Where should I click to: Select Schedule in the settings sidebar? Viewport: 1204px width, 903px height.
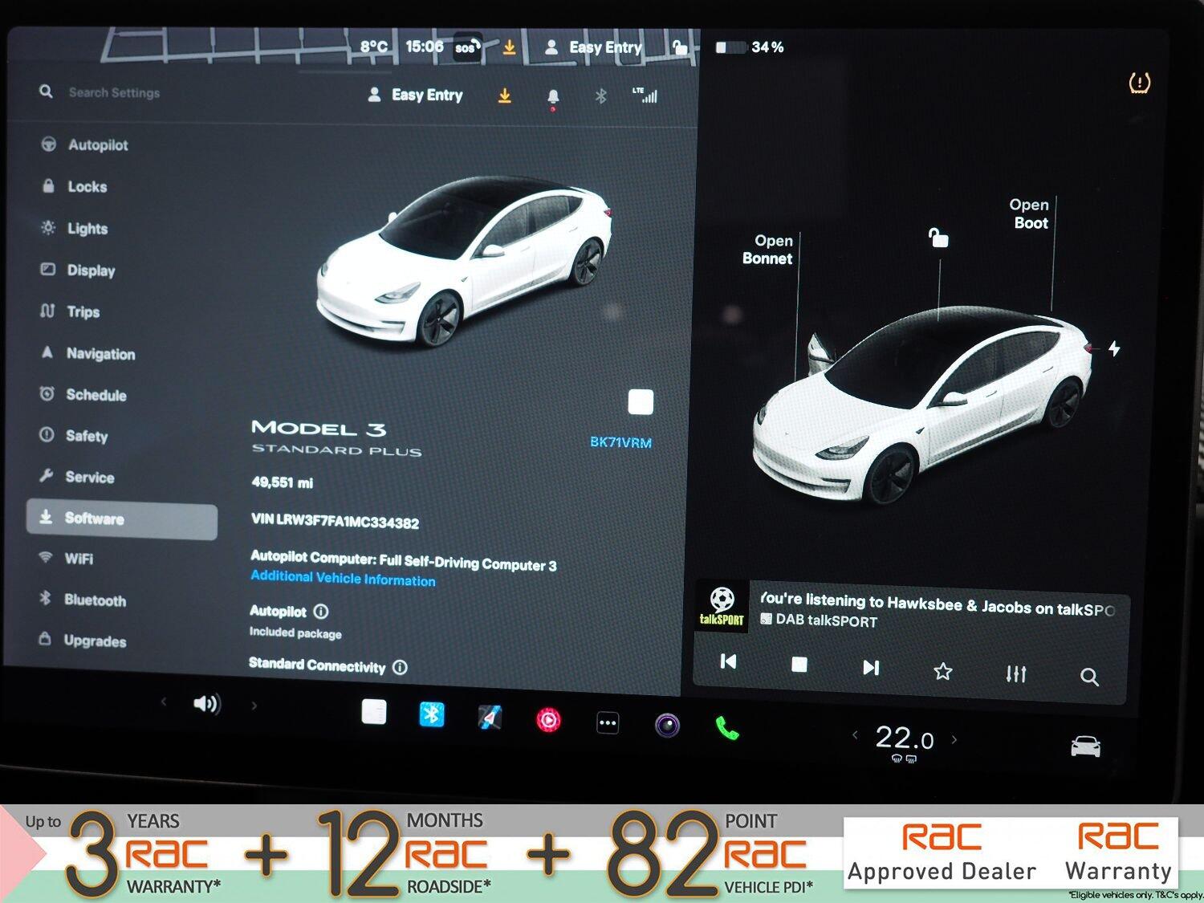(96, 395)
